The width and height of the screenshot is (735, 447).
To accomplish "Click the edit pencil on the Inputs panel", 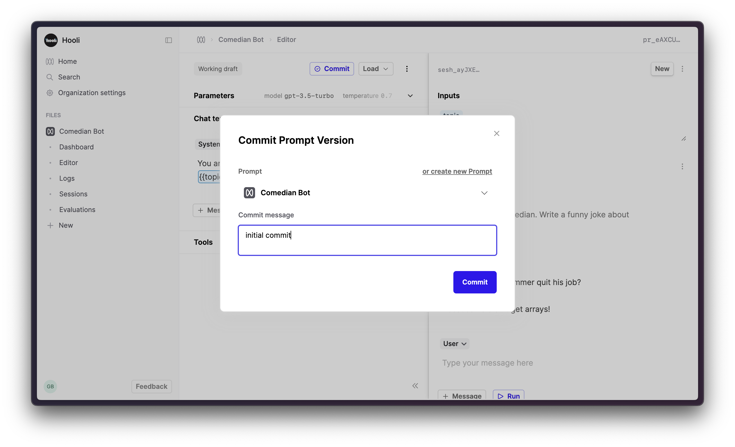I will tap(684, 138).
